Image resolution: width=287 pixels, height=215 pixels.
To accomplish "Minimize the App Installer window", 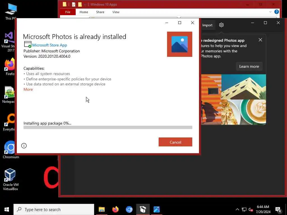I will 167,23.
